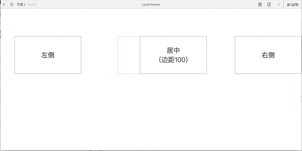The height and width of the screenshot is (151, 302).
Task: Click the bottom border of 右侧 box
Action: click(268, 73)
